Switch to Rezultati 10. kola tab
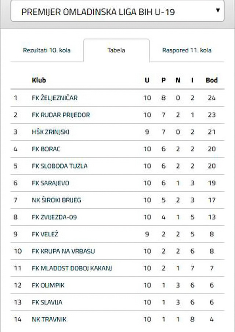This screenshot has height=332, width=235. 47,51
